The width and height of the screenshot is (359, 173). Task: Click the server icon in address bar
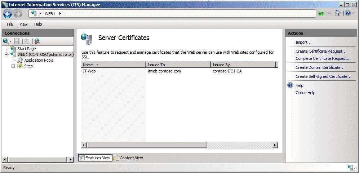coord(34,13)
